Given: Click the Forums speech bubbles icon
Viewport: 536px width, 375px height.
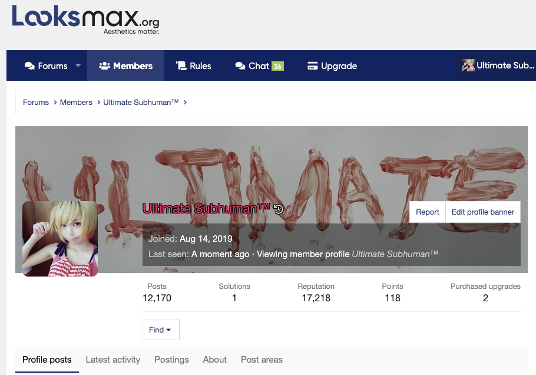Looking at the screenshot, I should click(x=29, y=65).
